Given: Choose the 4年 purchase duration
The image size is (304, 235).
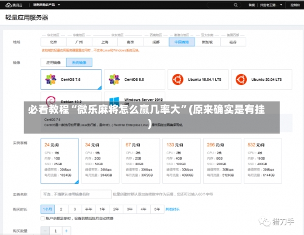Looking at the screenshot, I should click(143, 209).
